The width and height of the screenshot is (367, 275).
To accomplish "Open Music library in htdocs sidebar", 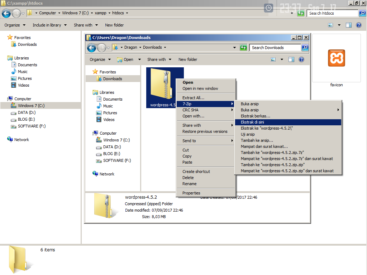I will point(23,72).
